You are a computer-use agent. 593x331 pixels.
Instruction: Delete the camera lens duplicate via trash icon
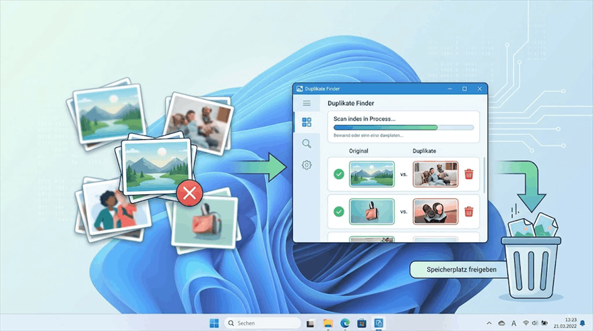pyautogui.click(x=469, y=211)
